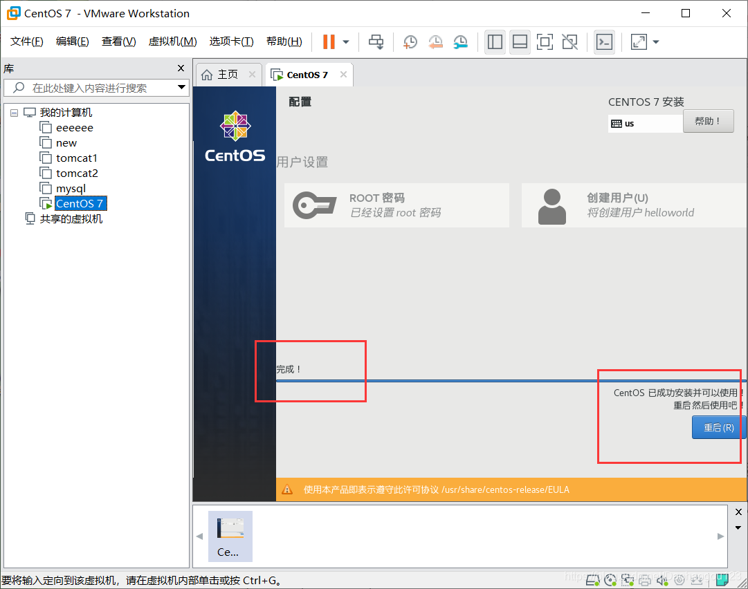Open the 帮助(H) menu
This screenshot has width=748, height=589.
tap(284, 41)
